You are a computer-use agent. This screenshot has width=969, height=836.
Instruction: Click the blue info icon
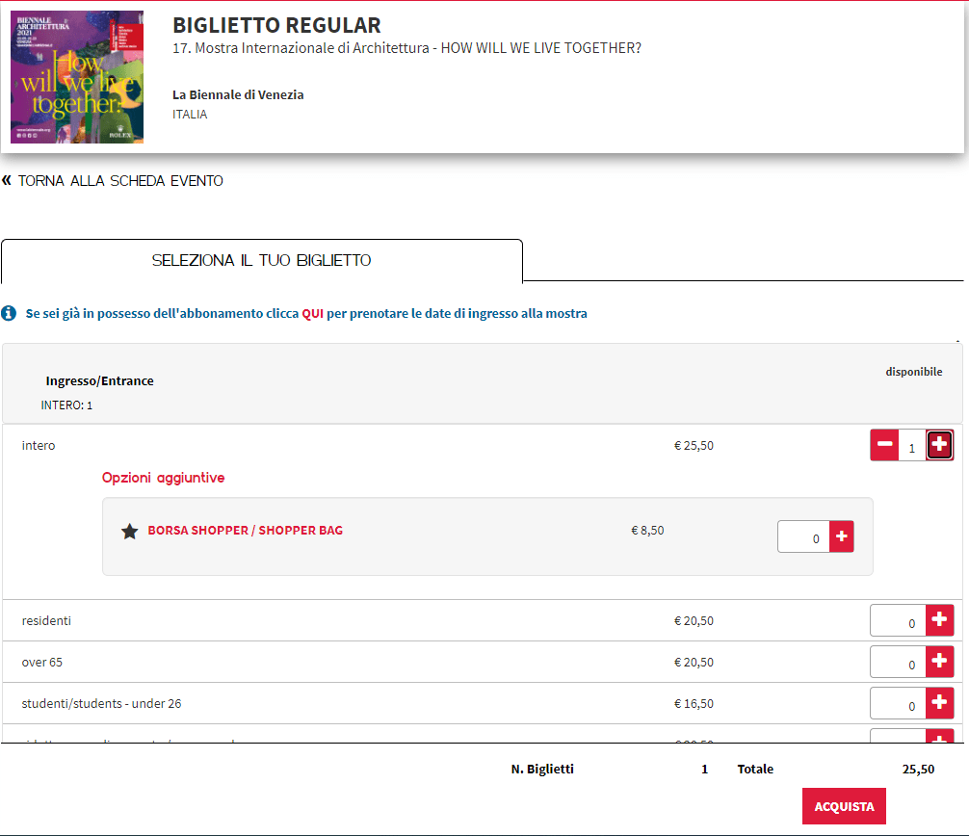point(9,313)
